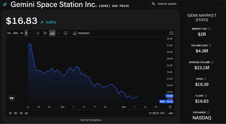
Task: Expand the chart style dropdown arrow
Action: (x=58, y=33)
